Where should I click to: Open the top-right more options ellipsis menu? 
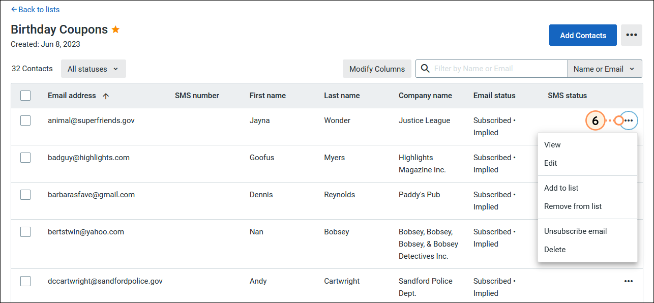(x=631, y=35)
